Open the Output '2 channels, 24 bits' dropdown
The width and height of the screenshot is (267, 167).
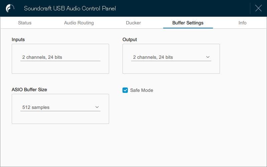click(171, 57)
